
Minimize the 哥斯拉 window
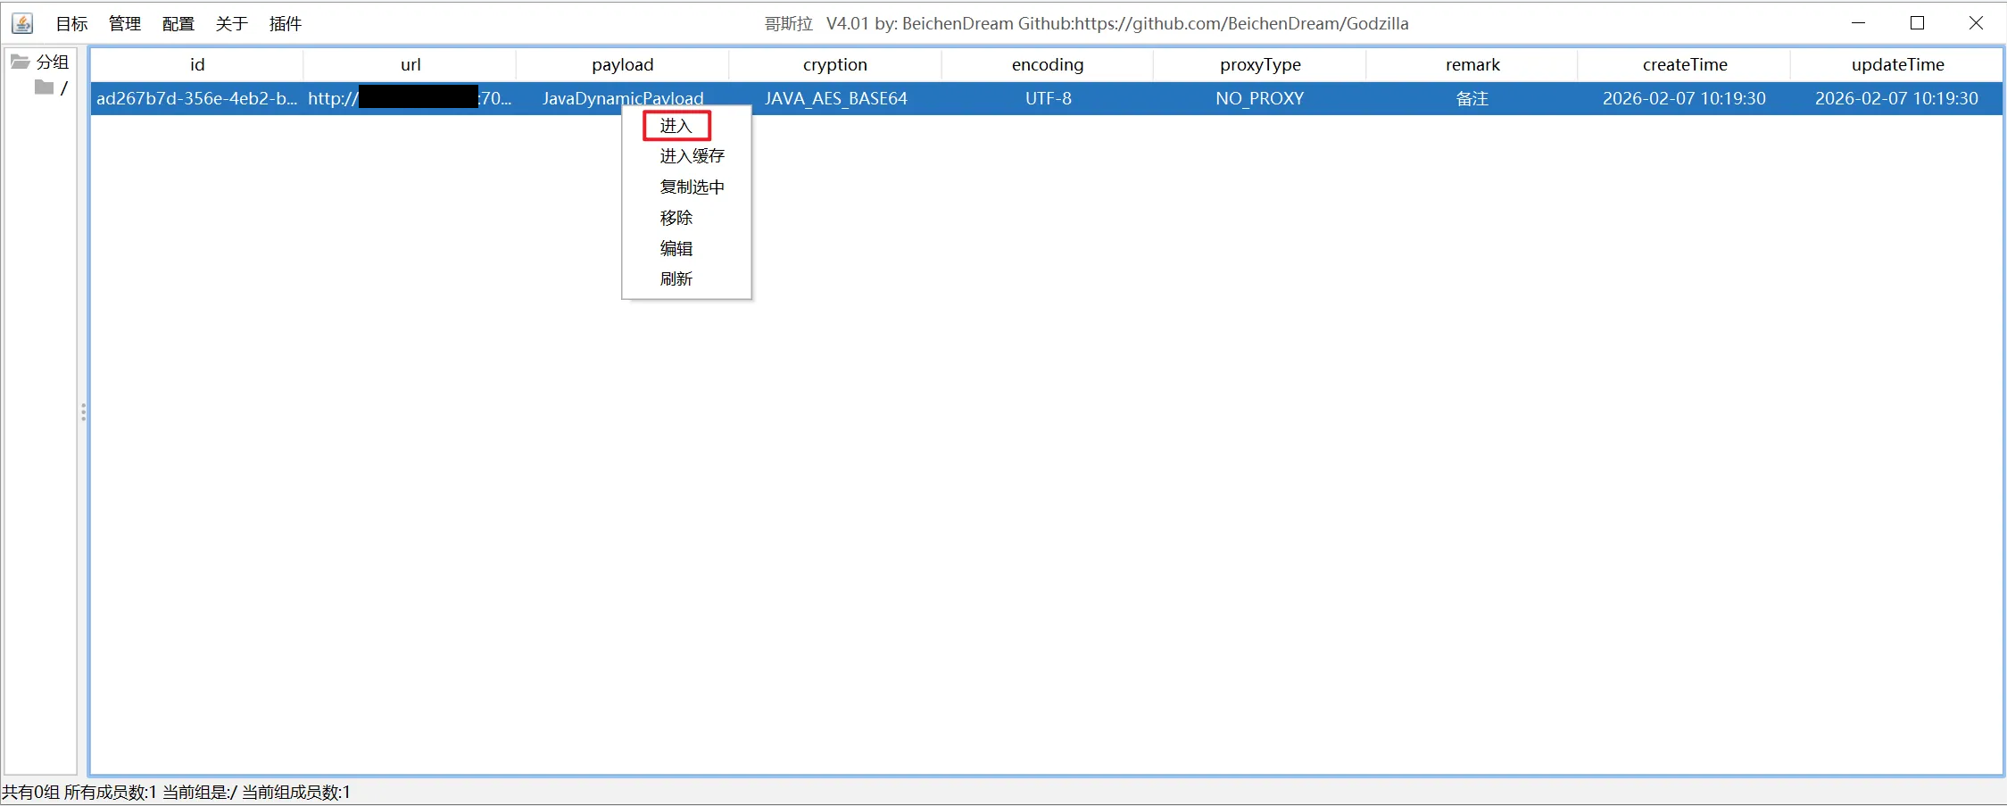pos(1859,23)
